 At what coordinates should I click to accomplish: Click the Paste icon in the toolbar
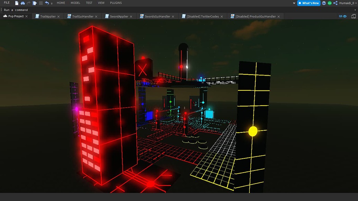pos(35,3)
